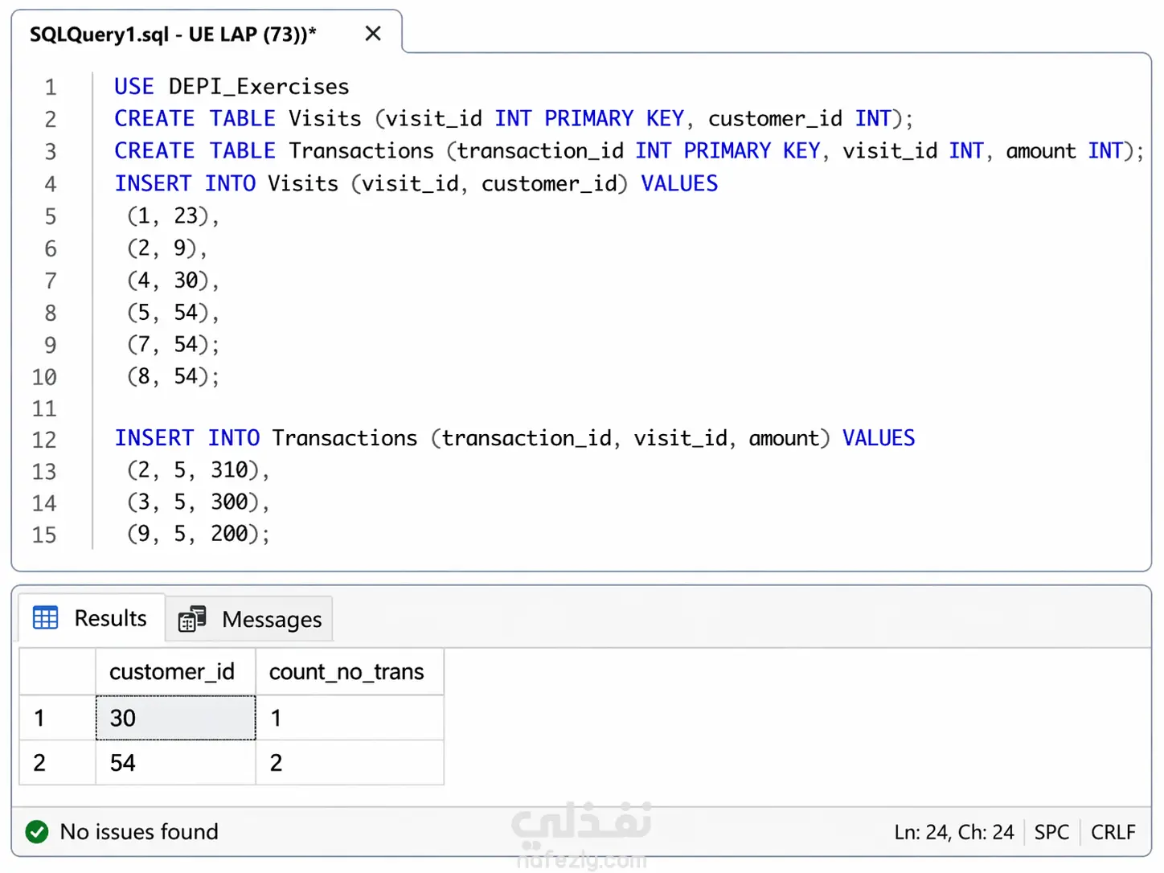The height and width of the screenshot is (873, 1164).
Task: Select the count_no_trans column header
Action: pyautogui.click(x=350, y=671)
